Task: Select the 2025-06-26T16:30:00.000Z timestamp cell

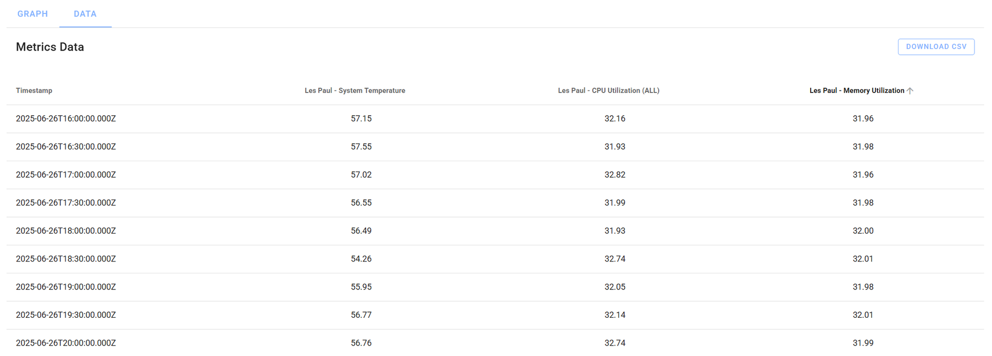Action: pyautogui.click(x=66, y=147)
